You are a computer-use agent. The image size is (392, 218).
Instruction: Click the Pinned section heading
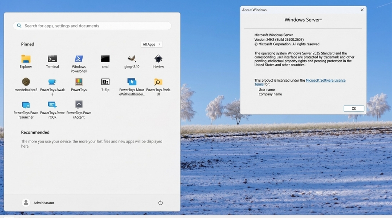[x=28, y=44]
